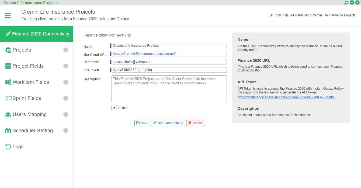Click the page title 'Cremin Life Insurance Projects'
The image size is (361, 188).
pos(58,12)
